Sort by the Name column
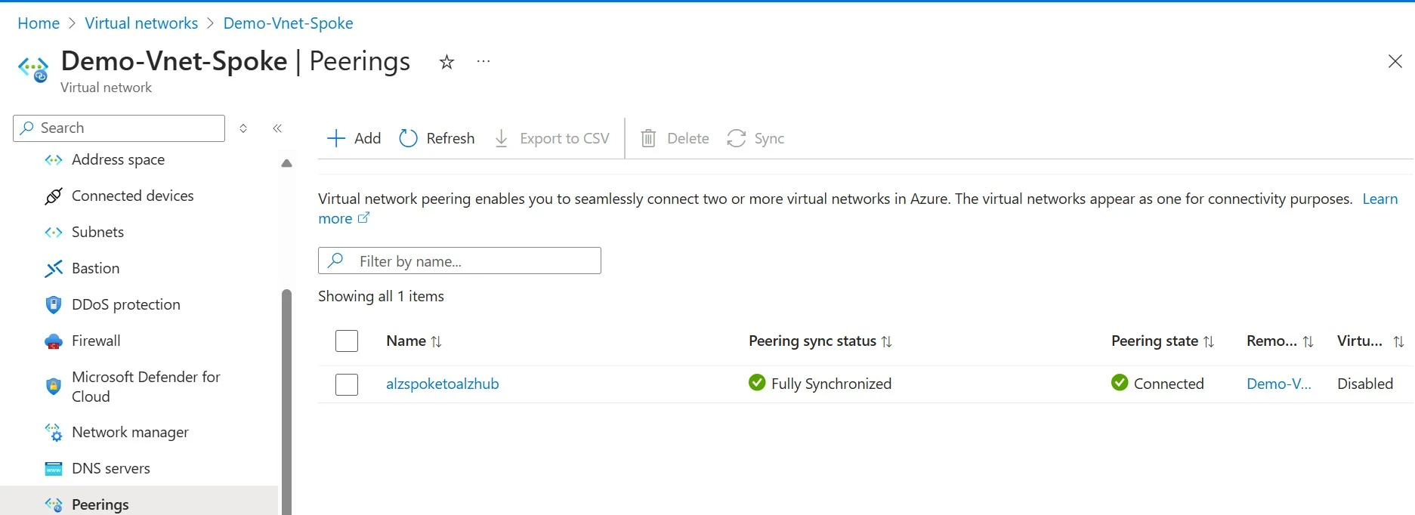The image size is (1415, 515). coord(414,341)
